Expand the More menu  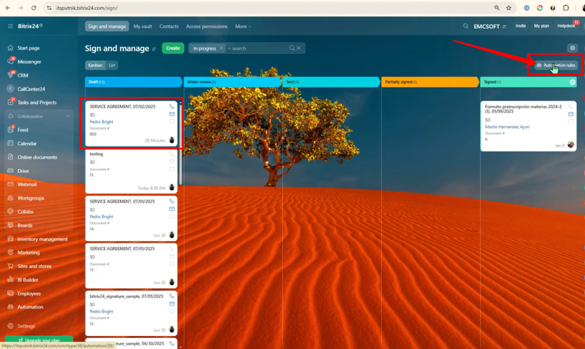pos(243,26)
